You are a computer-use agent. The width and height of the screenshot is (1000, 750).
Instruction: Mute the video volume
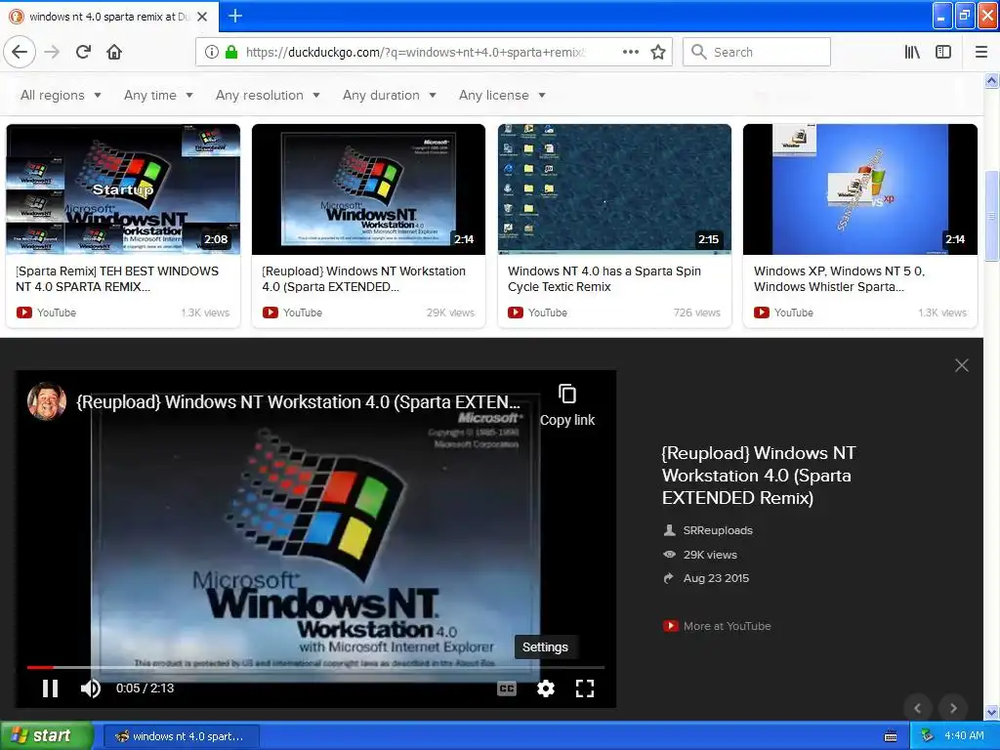click(x=91, y=688)
